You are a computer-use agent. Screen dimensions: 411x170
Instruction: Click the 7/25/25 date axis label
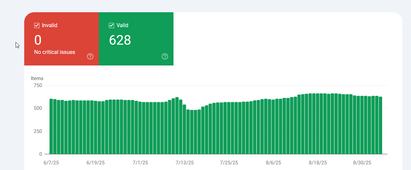click(x=229, y=163)
